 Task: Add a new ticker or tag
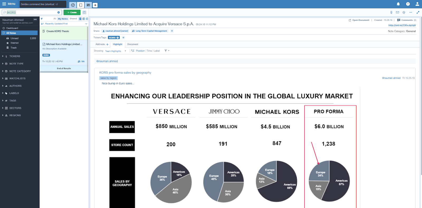[x=123, y=38]
